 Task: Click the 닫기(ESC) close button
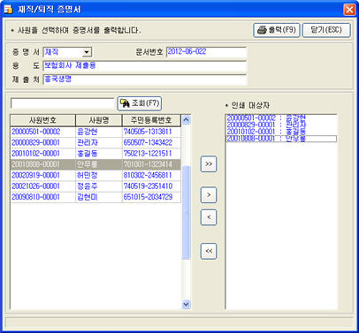point(326,30)
